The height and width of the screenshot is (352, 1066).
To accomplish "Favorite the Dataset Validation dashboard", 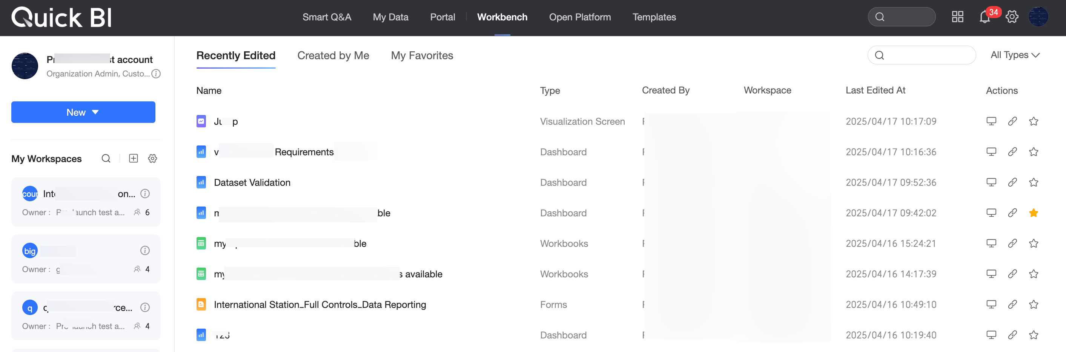I will pos(1033,182).
